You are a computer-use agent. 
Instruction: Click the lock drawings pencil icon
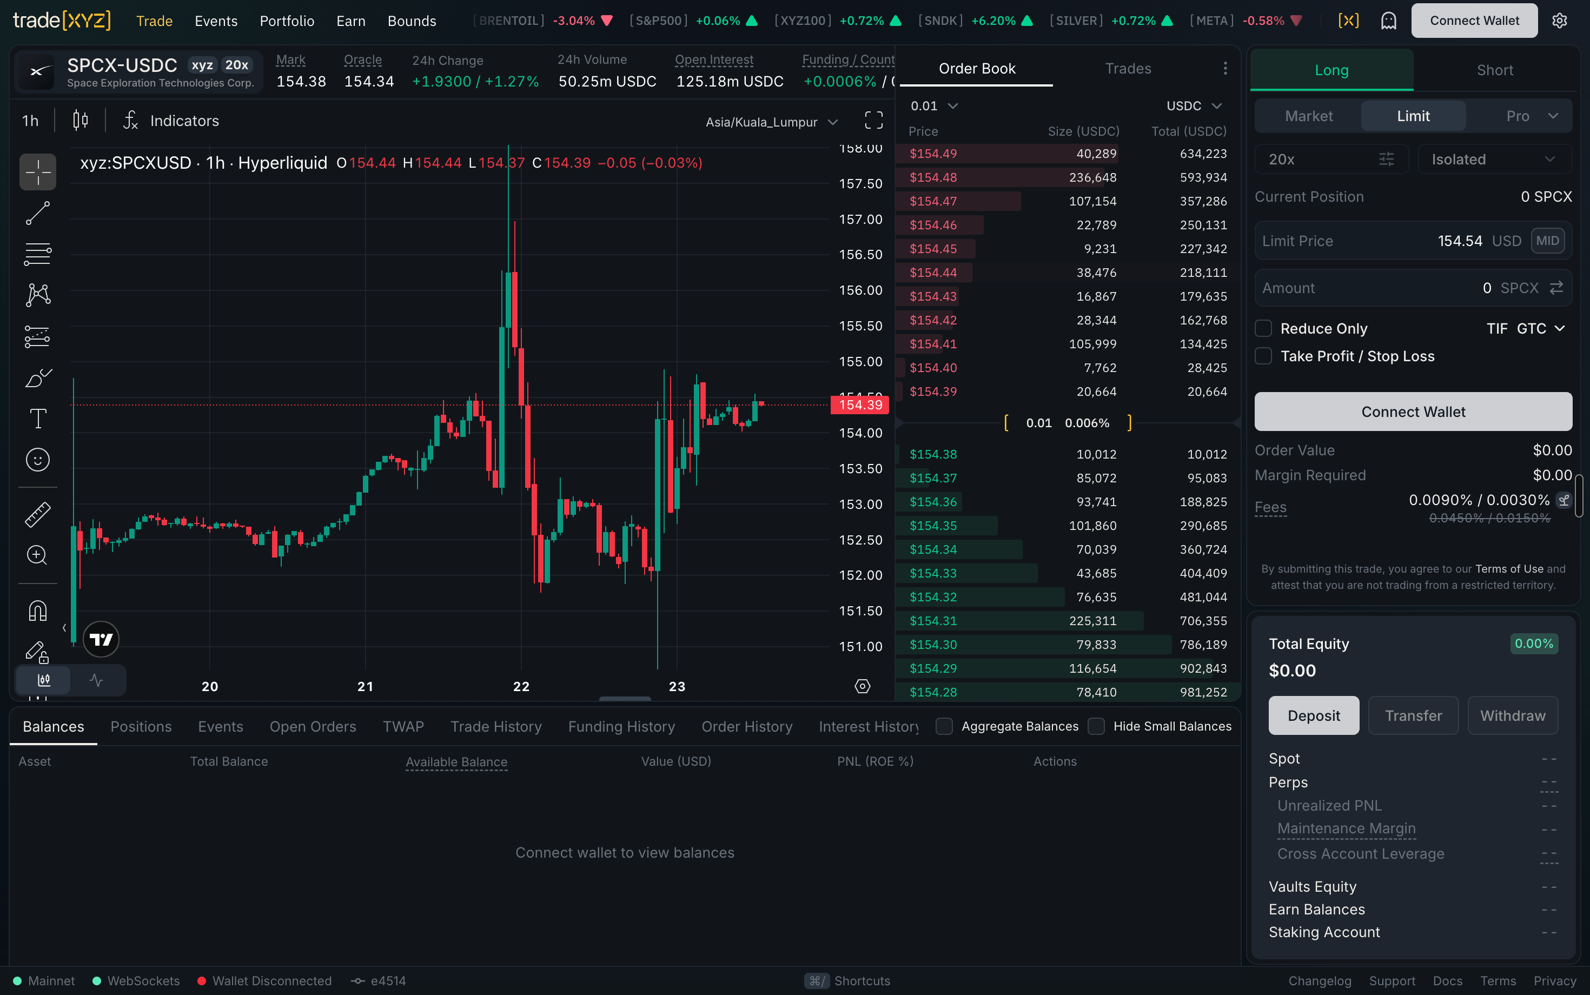tap(37, 652)
